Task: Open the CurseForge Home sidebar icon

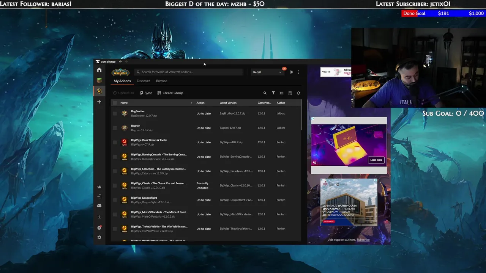Action: 99,70
